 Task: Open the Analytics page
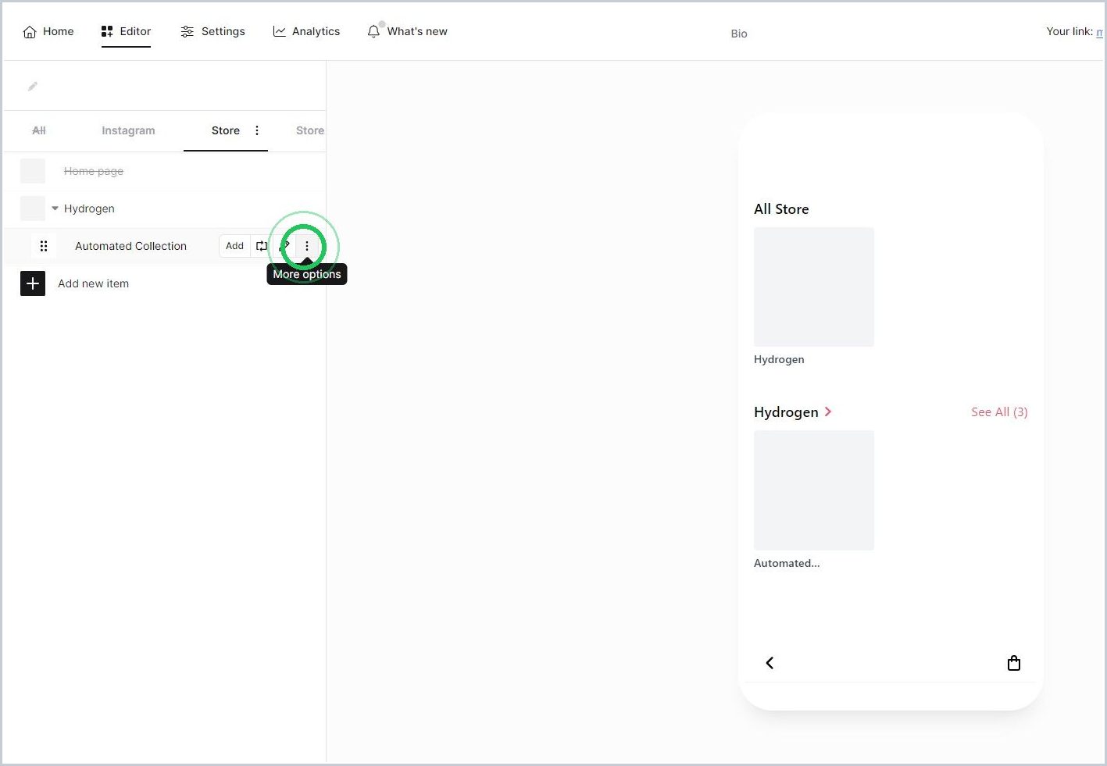(306, 31)
